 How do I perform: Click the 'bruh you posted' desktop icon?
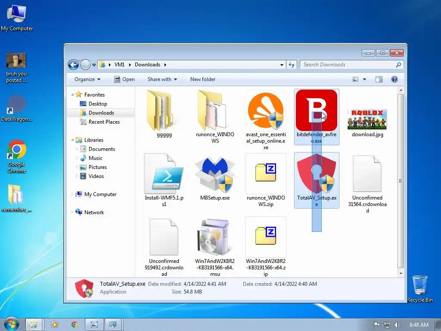pos(16,68)
